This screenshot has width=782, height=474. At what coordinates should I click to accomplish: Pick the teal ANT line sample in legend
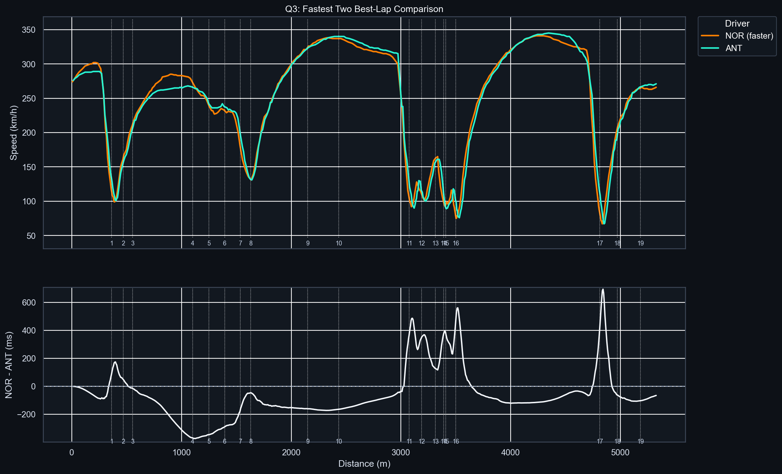point(710,48)
